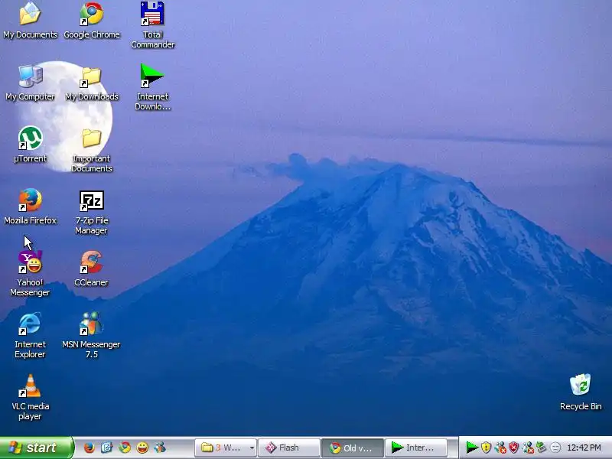Switch to the Old v... Chrome taskbar window

353,448
